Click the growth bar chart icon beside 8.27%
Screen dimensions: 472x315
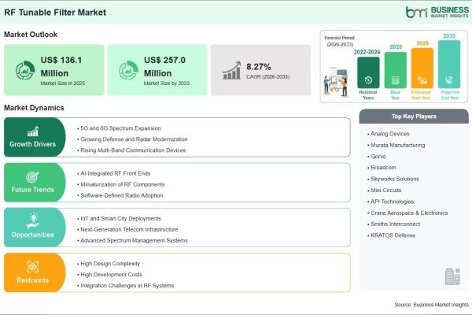click(232, 71)
